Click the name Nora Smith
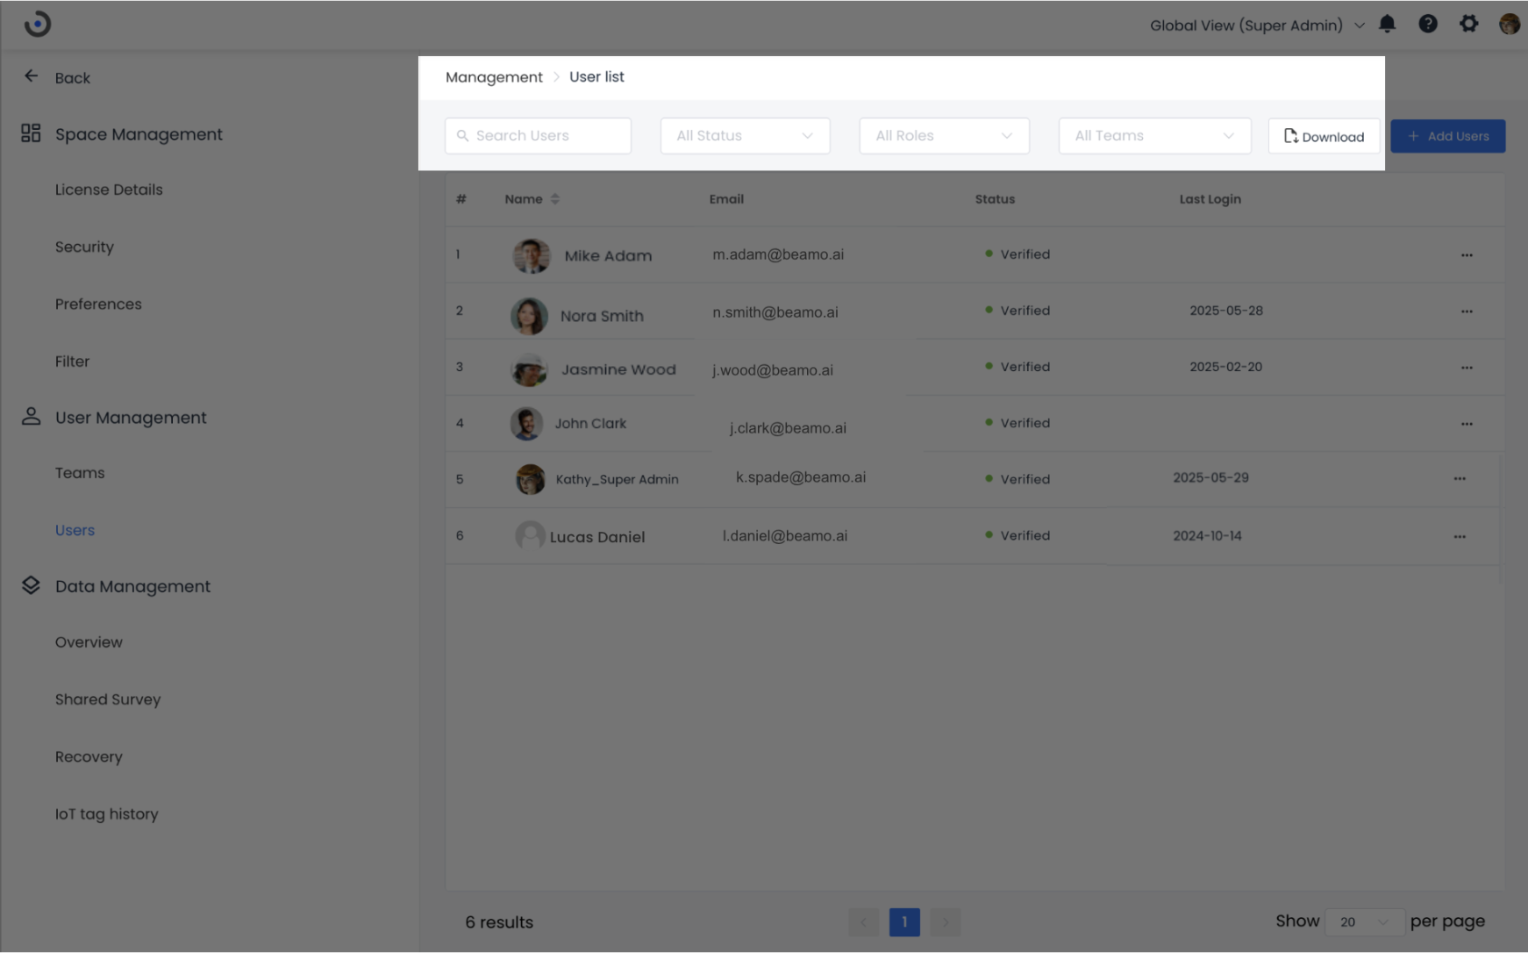This screenshot has width=1528, height=953. (602, 316)
